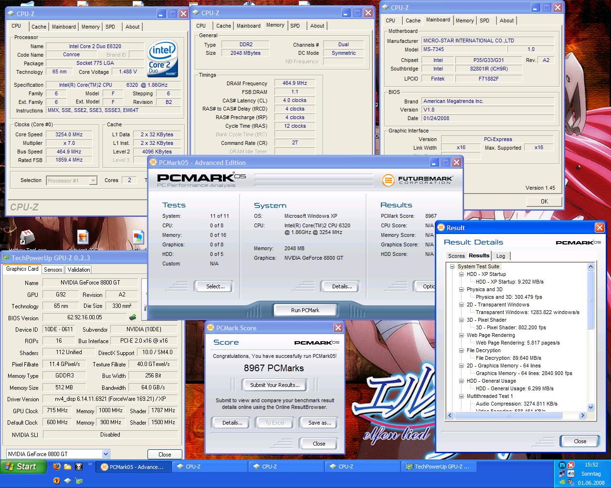
Task: Click the orange info icon in quick launch
Action: (x=57, y=480)
